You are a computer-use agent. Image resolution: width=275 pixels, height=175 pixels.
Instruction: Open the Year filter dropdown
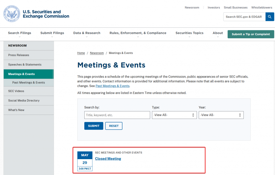(x=221, y=115)
